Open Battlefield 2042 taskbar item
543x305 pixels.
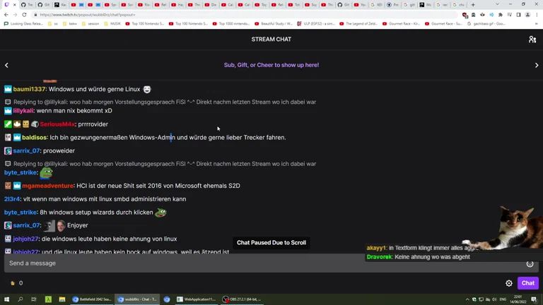[92, 299]
